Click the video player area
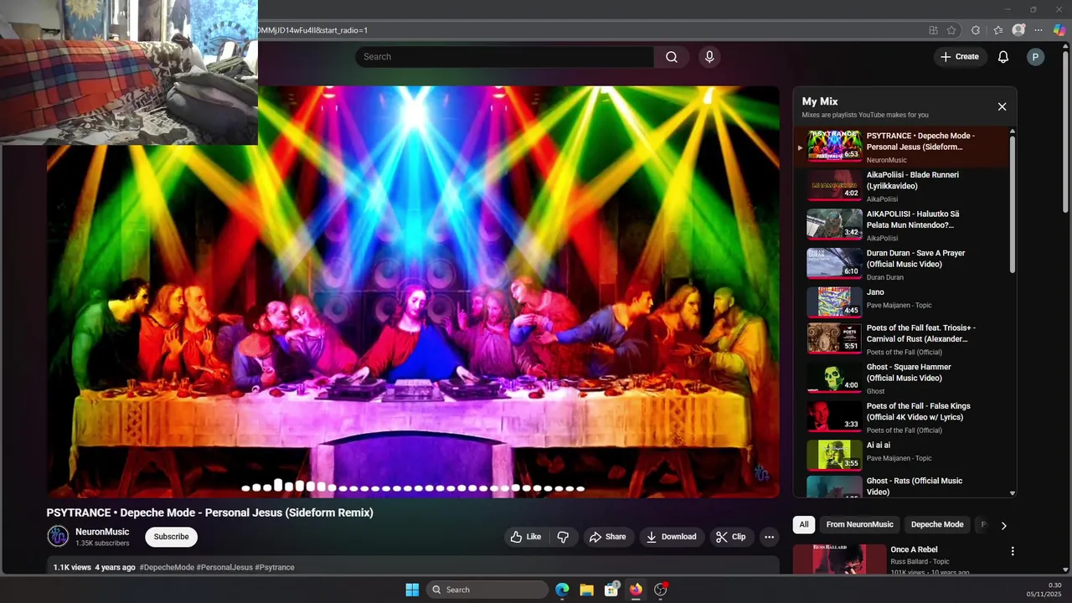The image size is (1072, 603). point(413,291)
